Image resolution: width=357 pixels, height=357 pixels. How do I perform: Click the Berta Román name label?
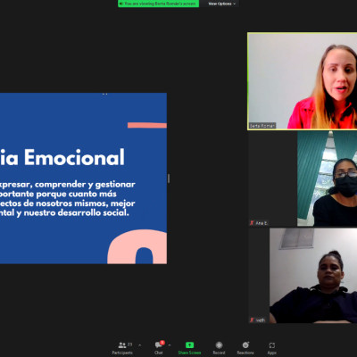click(x=262, y=126)
